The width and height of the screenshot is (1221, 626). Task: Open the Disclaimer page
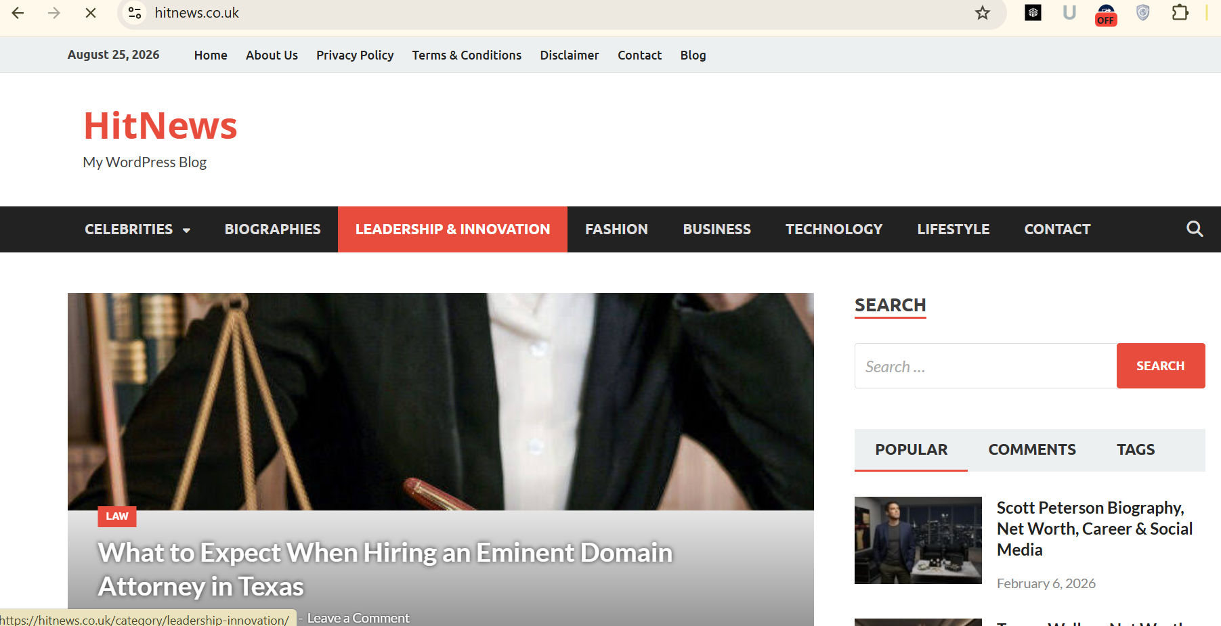[x=570, y=55]
